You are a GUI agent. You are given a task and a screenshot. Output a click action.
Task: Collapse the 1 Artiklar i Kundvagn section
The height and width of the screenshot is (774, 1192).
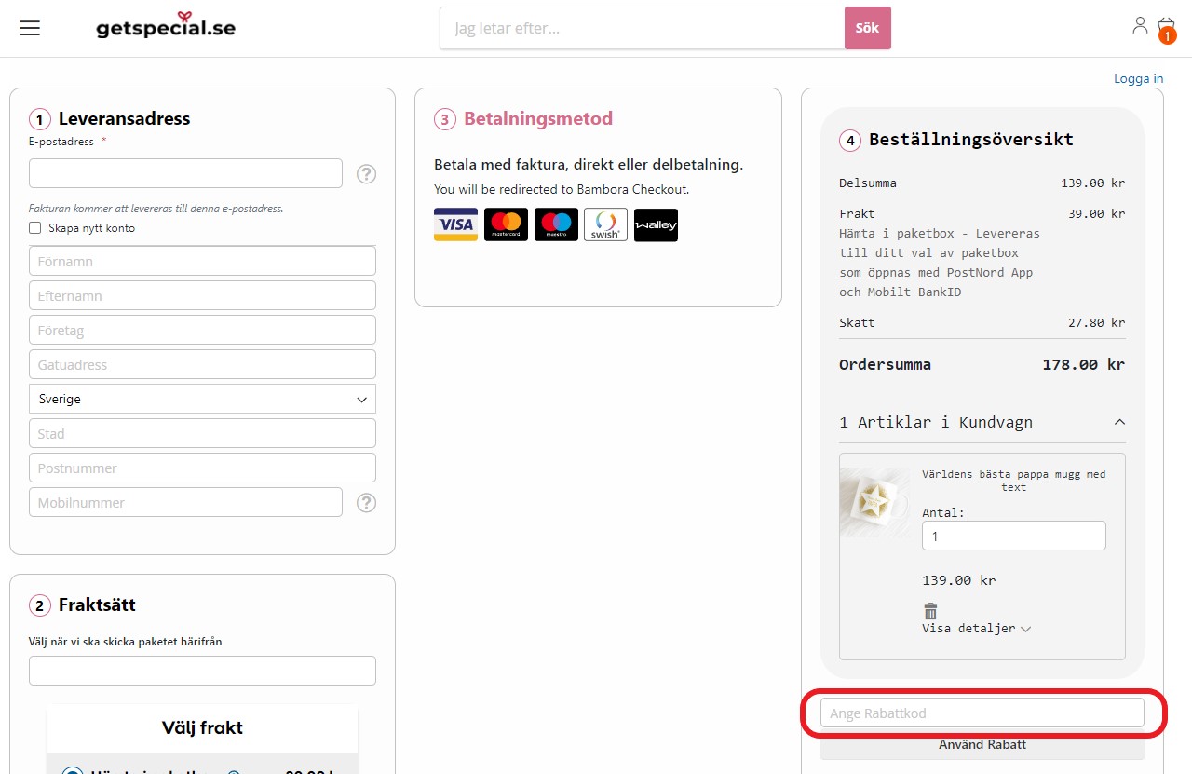pos(982,423)
